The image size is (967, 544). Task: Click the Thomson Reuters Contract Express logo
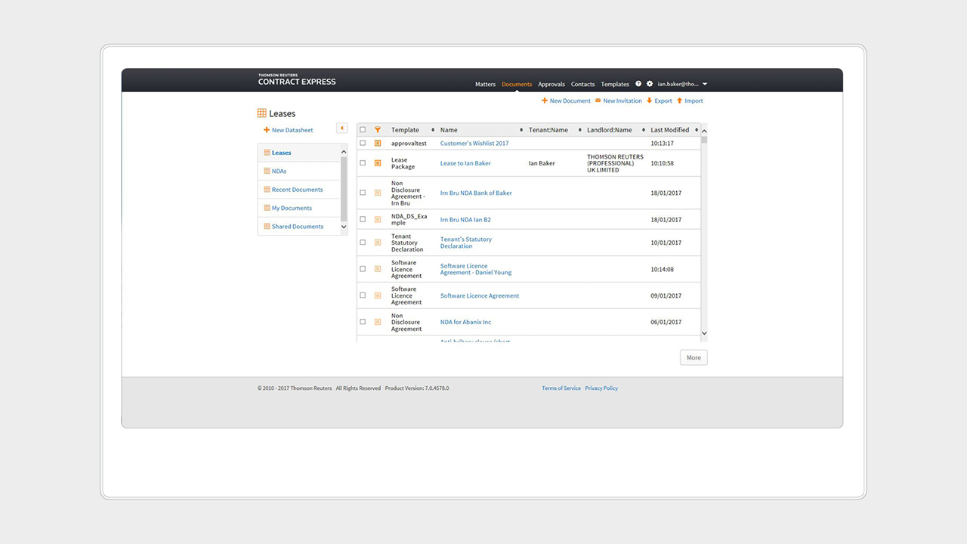tap(297, 79)
